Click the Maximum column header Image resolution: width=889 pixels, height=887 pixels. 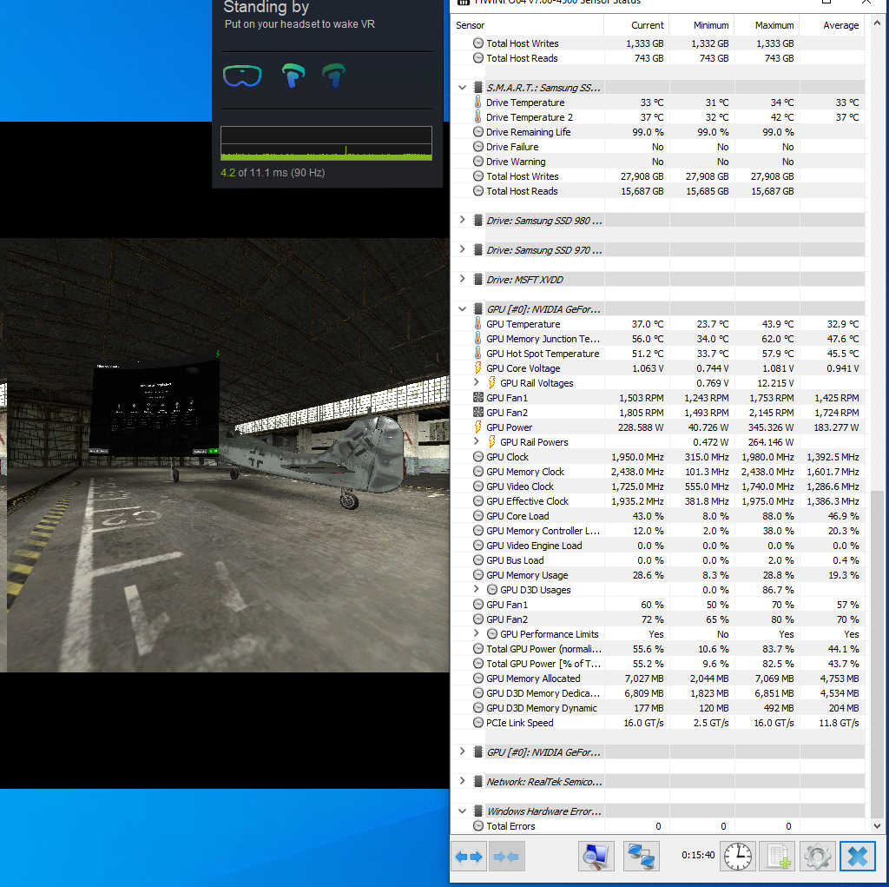tap(767, 25)
